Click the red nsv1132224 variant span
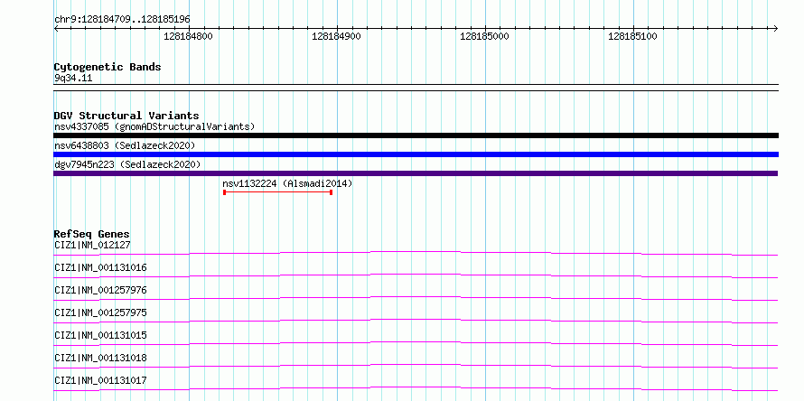The height and width of the screenshot is (401, 804). click(x=278, y=192)
